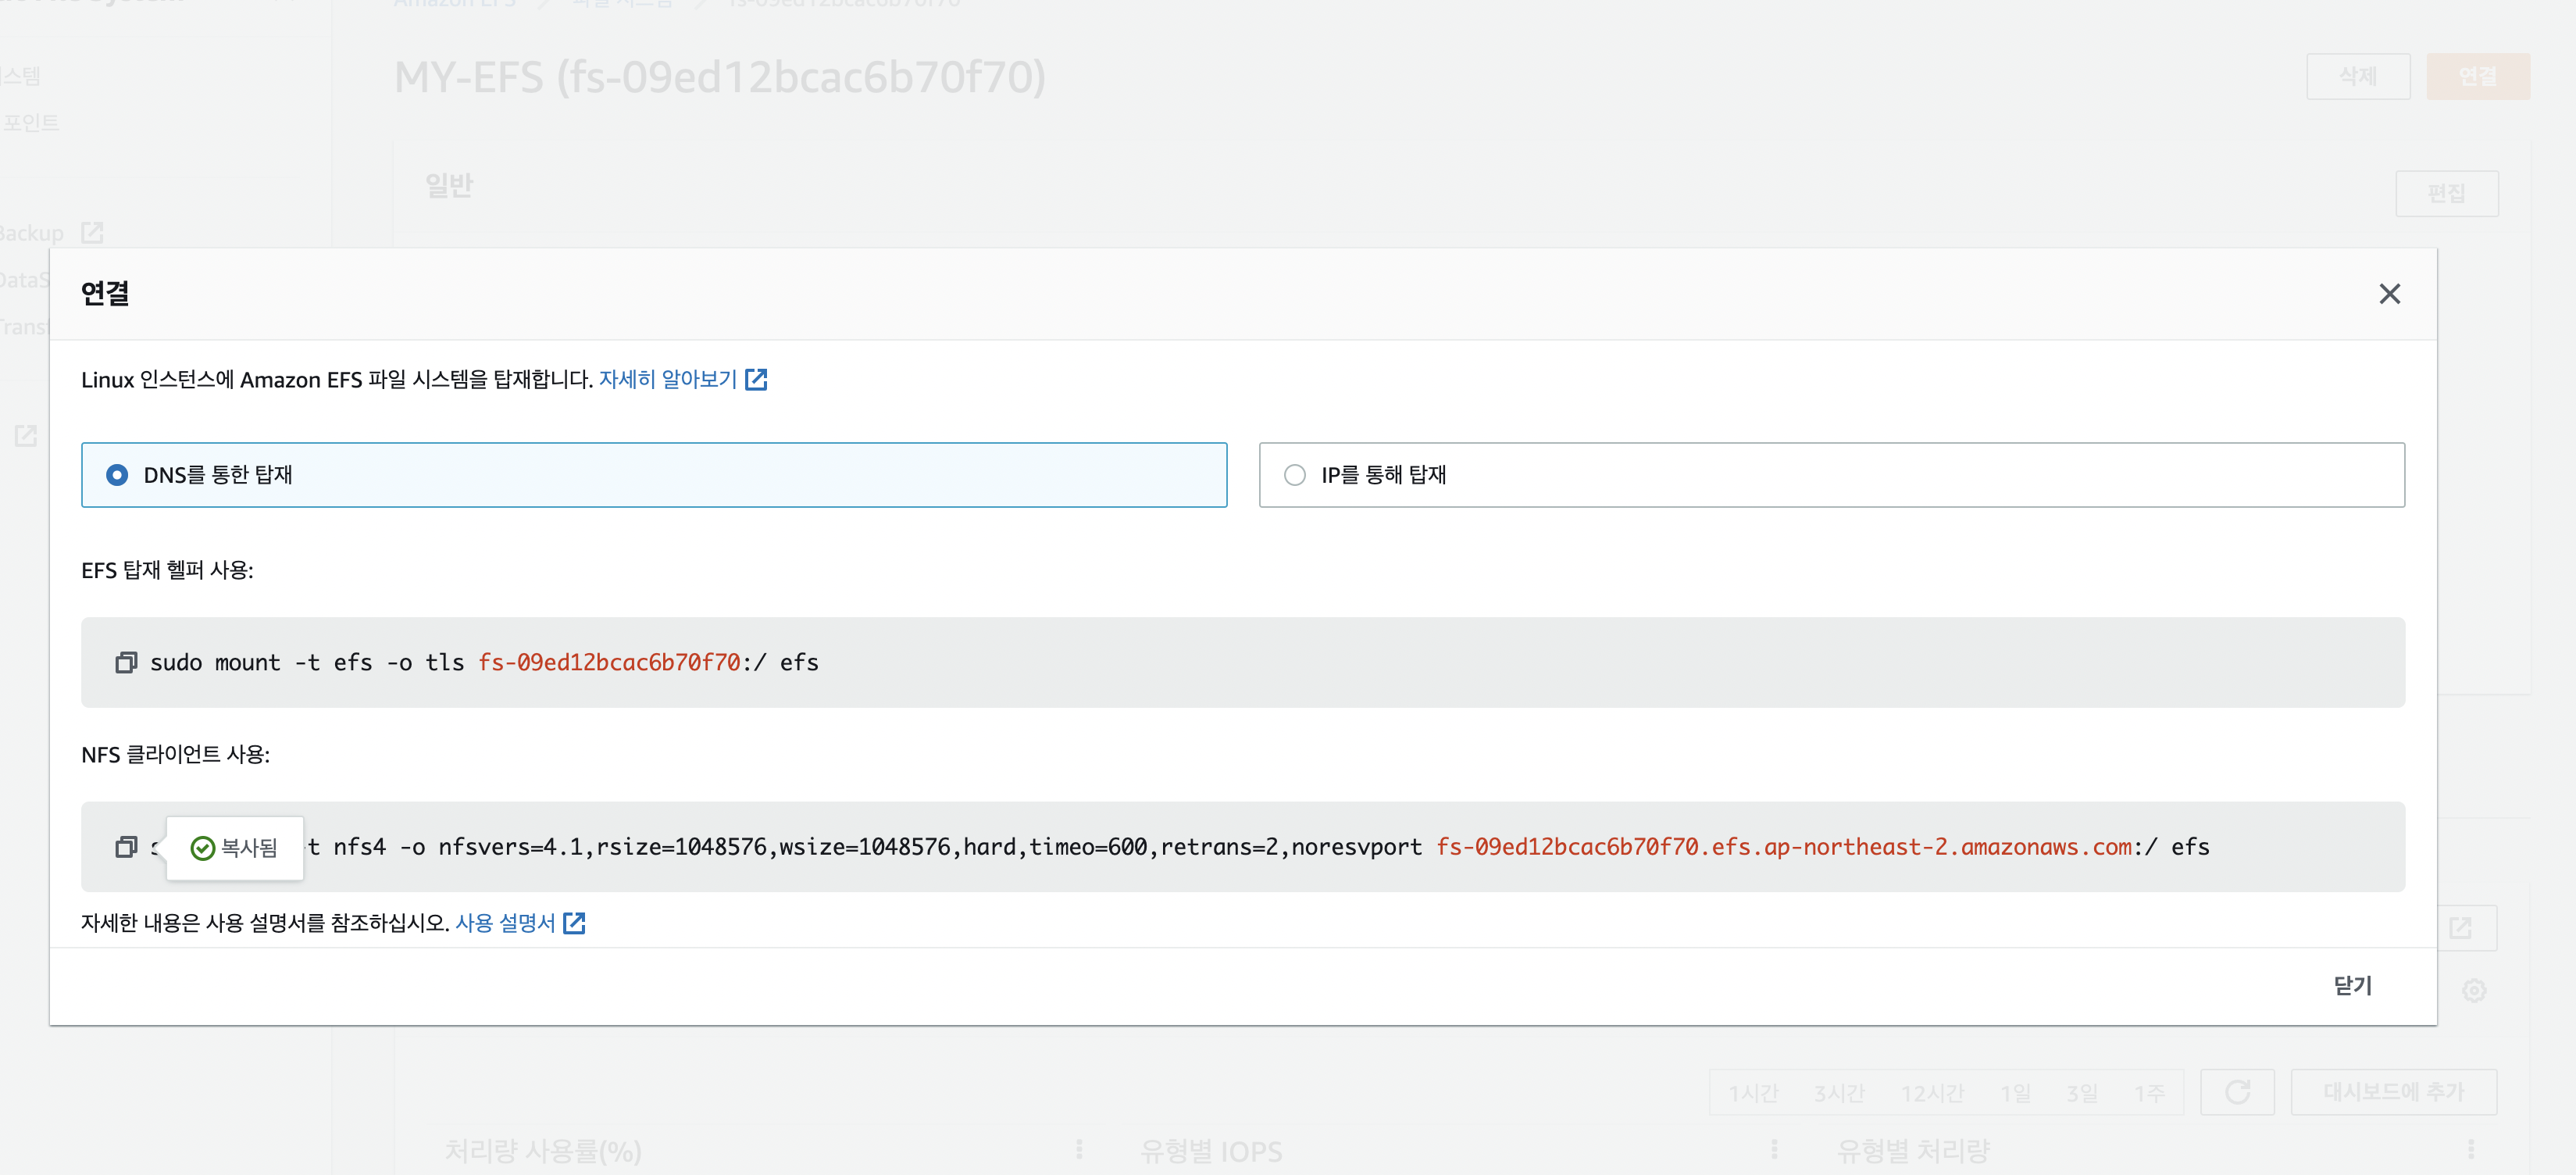The image size is (2576, 1175).
Task: Select the 3일 time range
Action: pyautogui.click(x=2082, y=1093)
